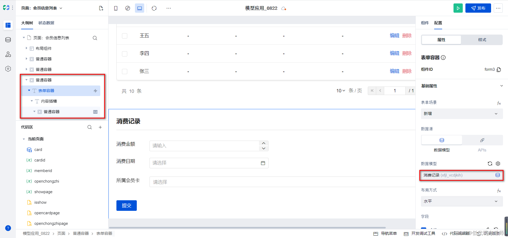Collapse the 当前页面 code section
Viewport: 508px width, 238px height.
pyautogui.click(x=24, y=139)
